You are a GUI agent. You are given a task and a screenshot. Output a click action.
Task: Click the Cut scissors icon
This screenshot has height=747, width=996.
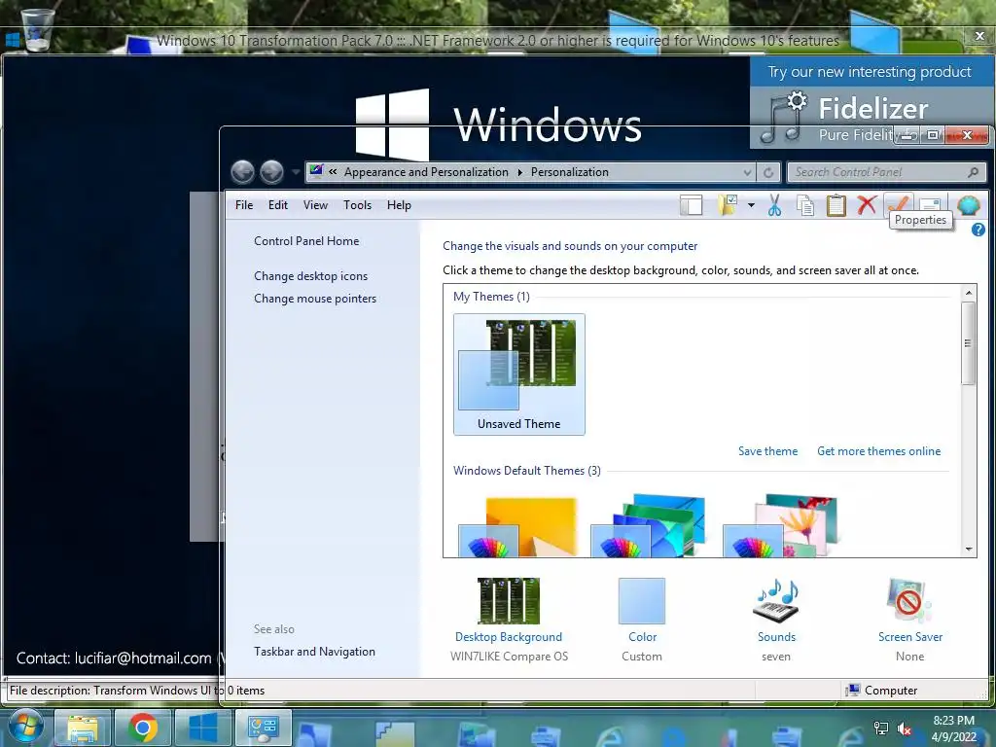coord(774,205)
